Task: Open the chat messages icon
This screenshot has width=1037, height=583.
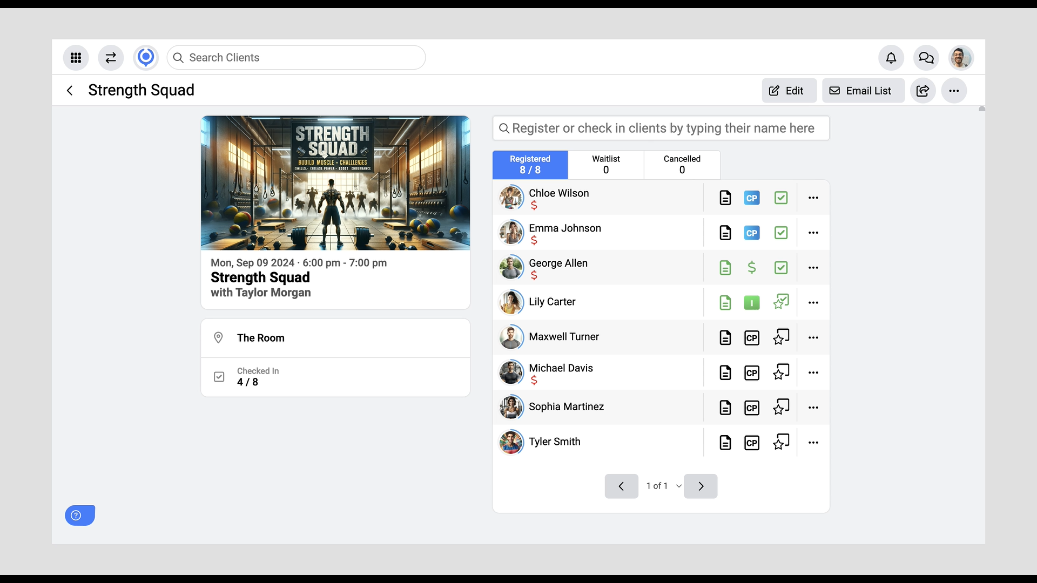Action: tap(926, 58)
